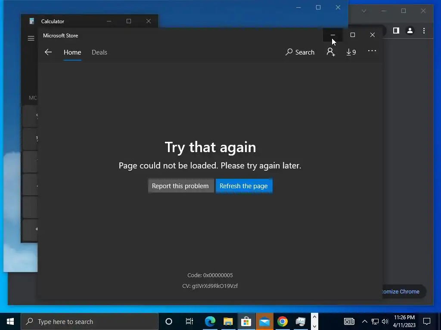The image size is (441, 330).
Task: Open Mail app from taskbar
Action: (x=264, y=321)
